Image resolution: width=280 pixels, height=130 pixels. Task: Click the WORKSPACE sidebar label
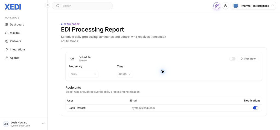point(12,18)
